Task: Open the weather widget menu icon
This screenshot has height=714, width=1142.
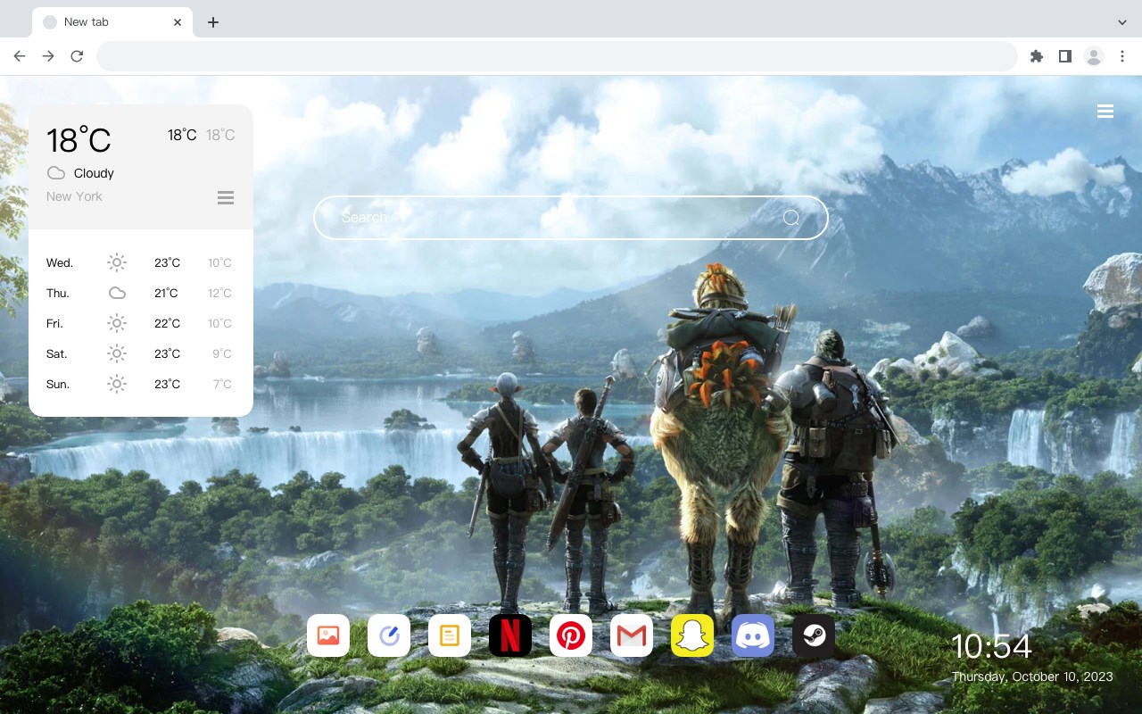Action: 226,197
